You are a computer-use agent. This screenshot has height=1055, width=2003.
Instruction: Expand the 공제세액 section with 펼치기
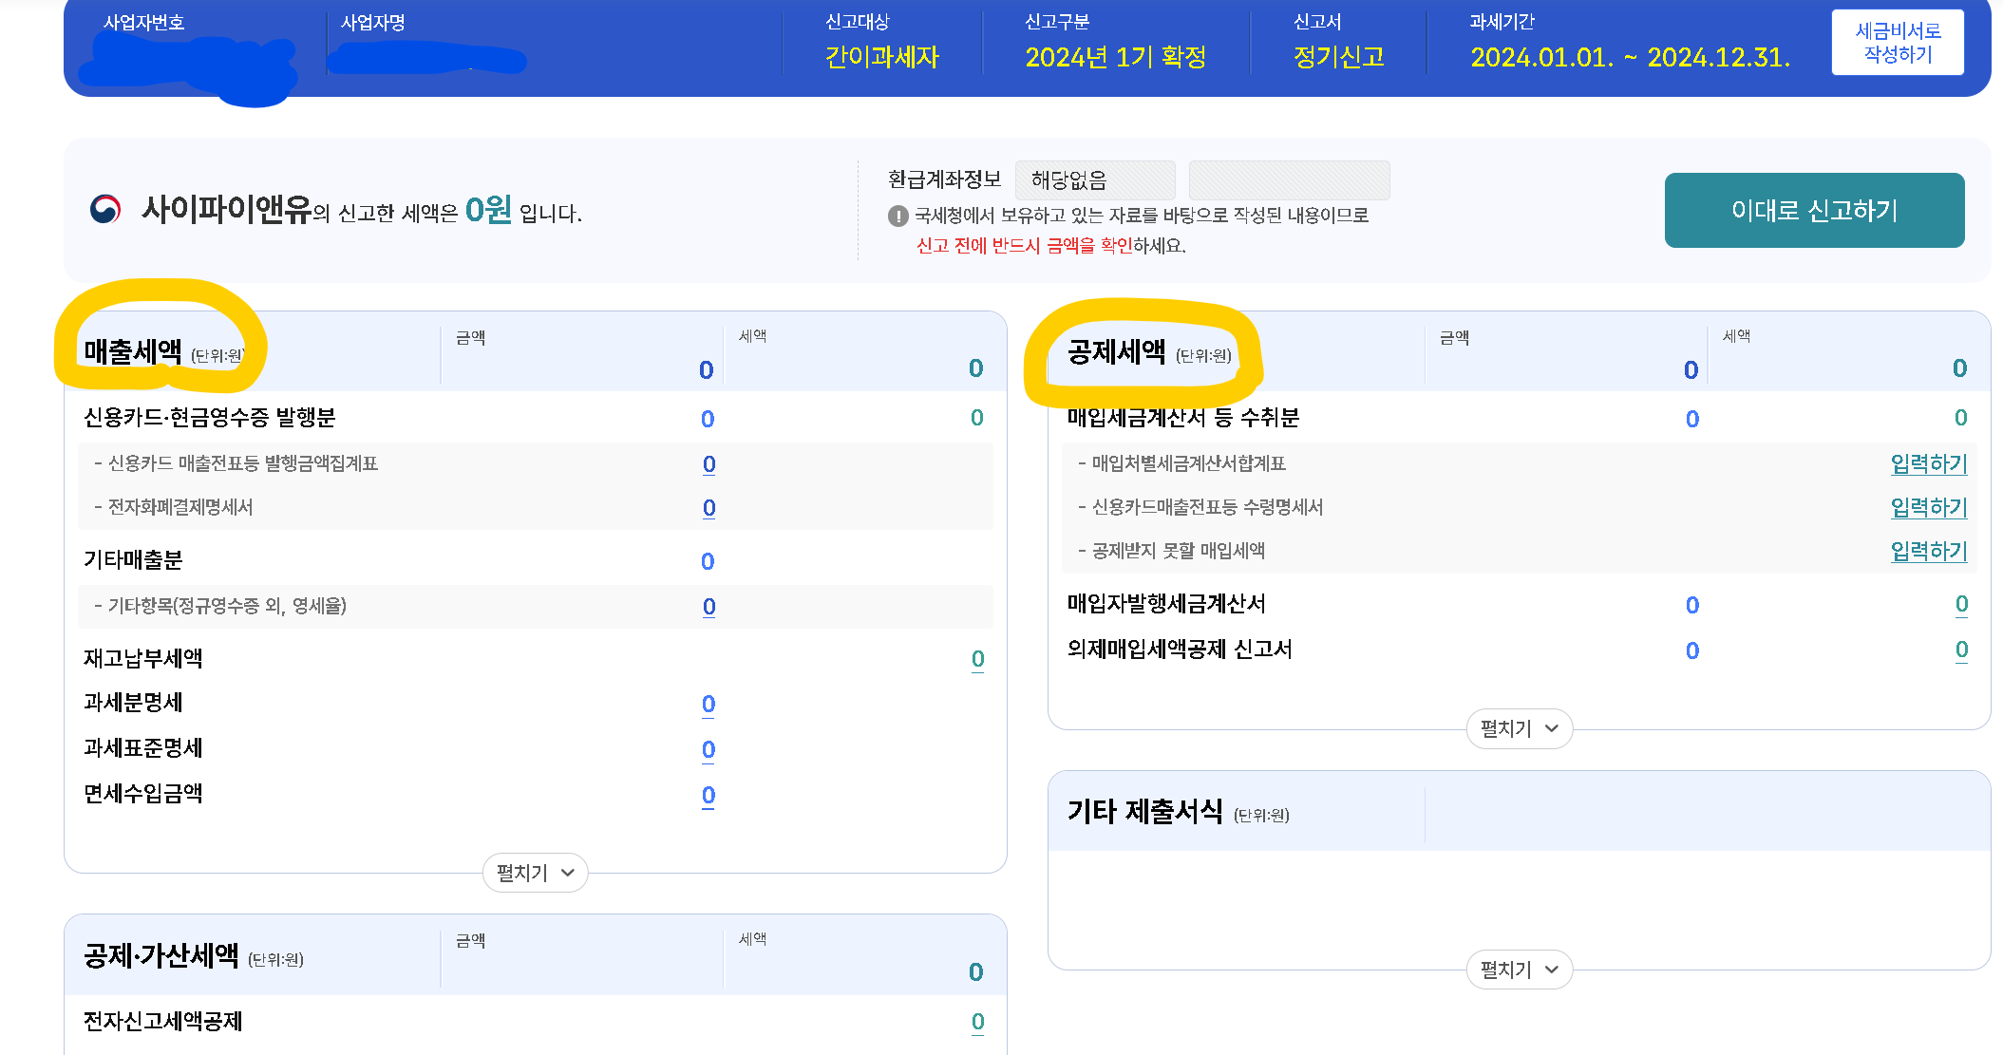(x=1519, y=728)
